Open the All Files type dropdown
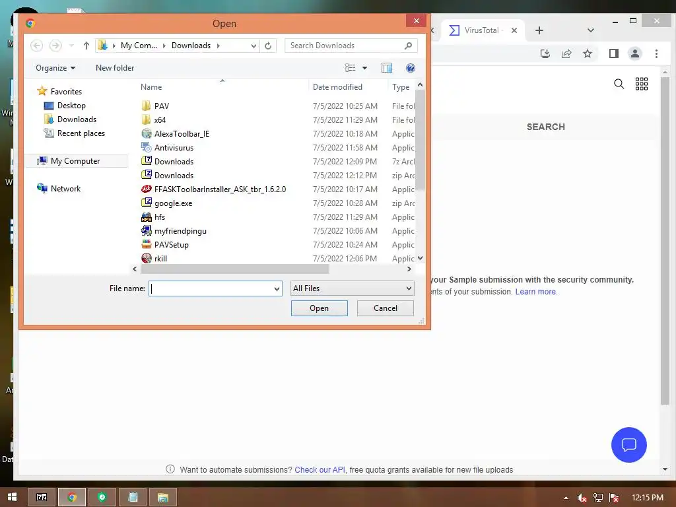 [x=353, y=288]
